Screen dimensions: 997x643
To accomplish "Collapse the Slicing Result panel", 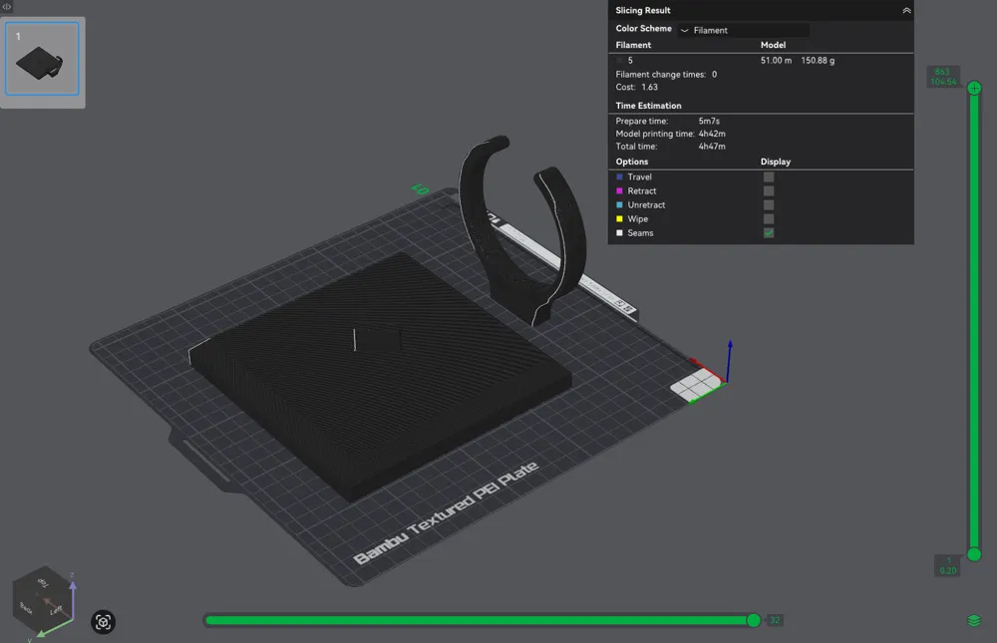I will 906,10.
